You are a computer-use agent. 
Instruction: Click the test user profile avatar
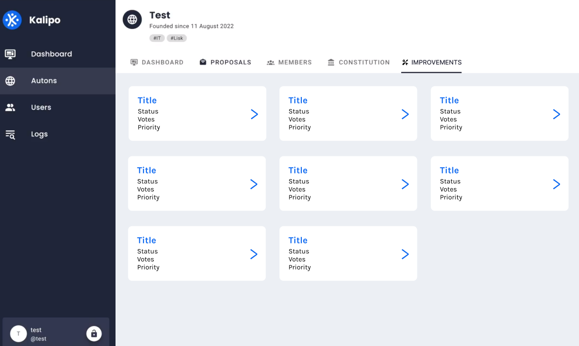point(18,333)
